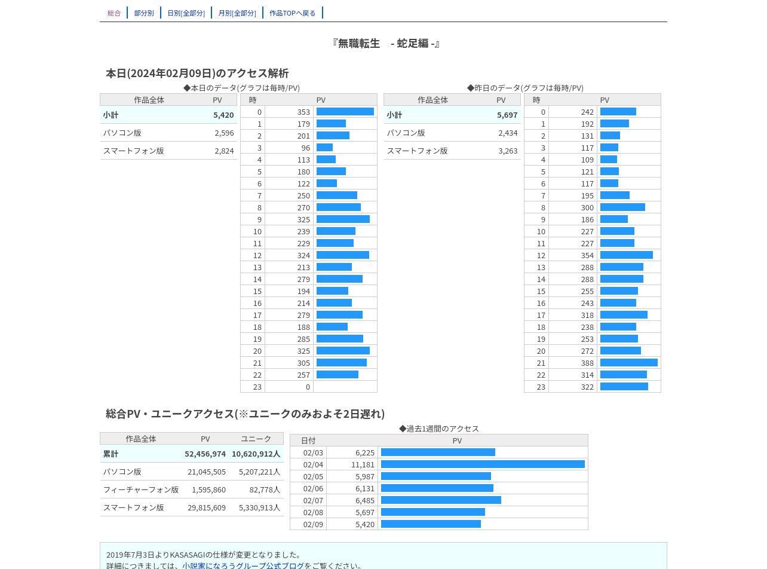Click the 2019年7月3日よりKASASAGIの仕様が変更 notice text

coord(204,555)
